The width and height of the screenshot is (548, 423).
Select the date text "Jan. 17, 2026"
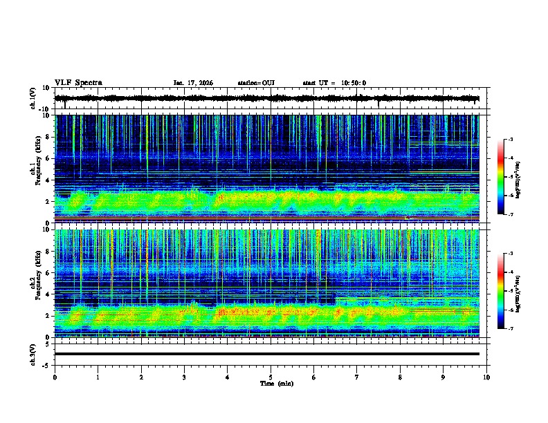coord(193,83)
